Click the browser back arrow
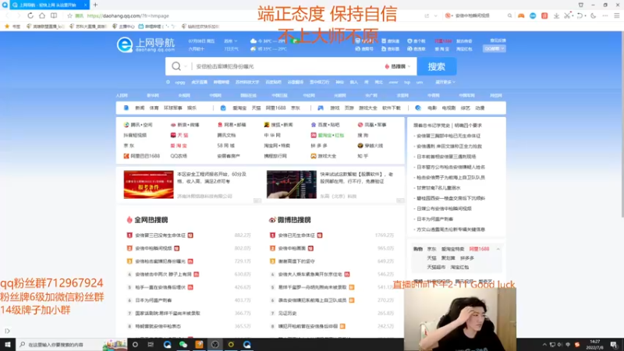 click(x=8, y=16)
